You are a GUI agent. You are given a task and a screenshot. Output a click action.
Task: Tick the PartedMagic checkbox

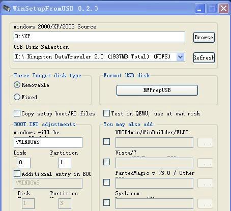click(106, 183)
